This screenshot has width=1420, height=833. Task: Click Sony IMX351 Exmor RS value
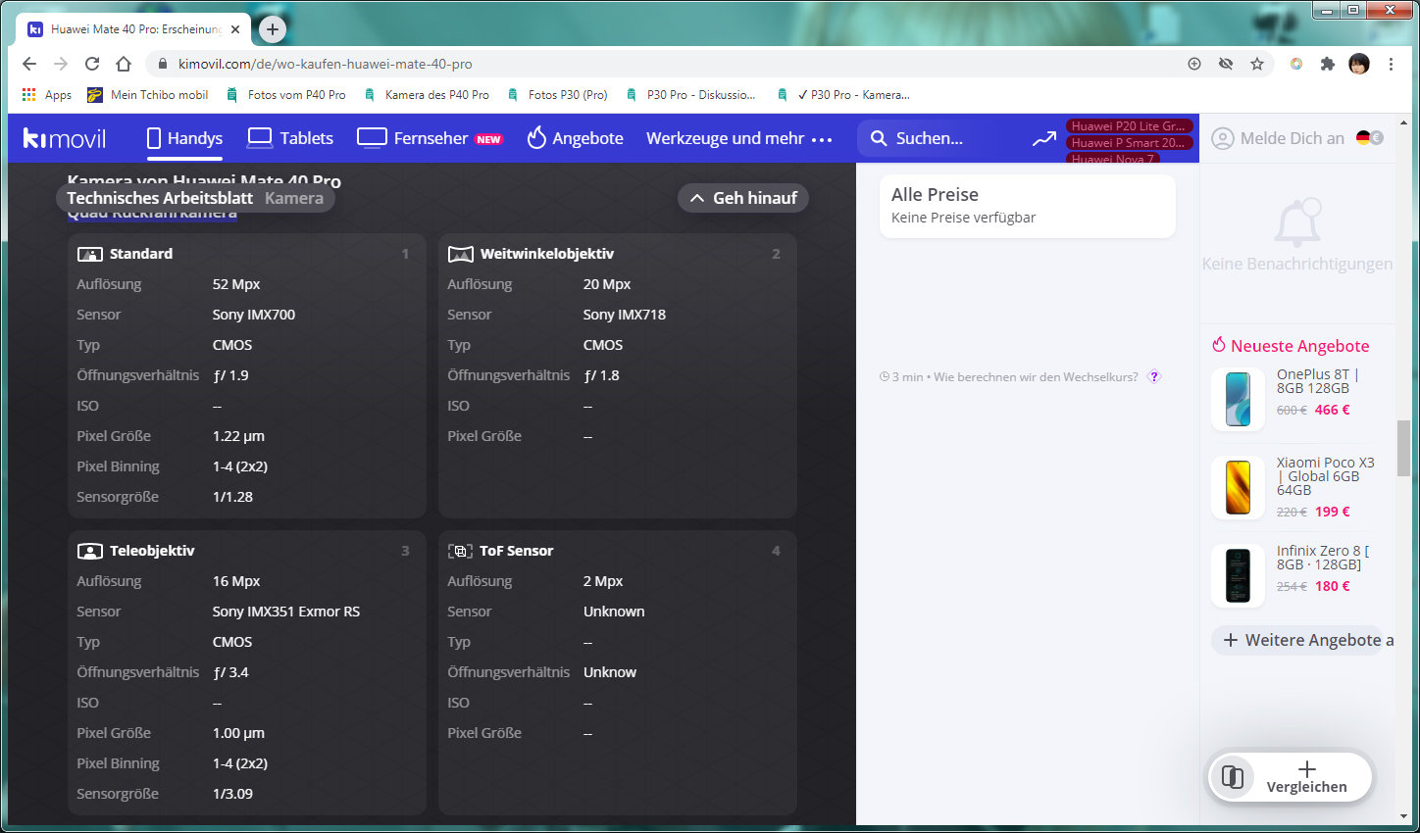click(286, 612)
